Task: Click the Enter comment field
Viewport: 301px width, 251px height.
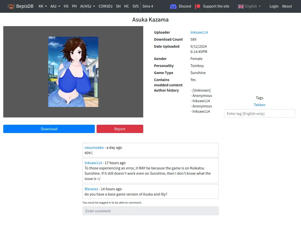Action: 150,211
